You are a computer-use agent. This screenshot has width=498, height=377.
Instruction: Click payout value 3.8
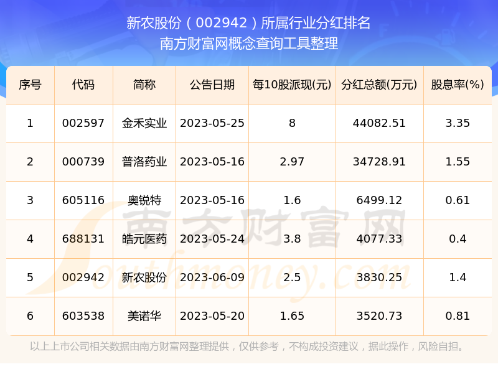[292, 239]
